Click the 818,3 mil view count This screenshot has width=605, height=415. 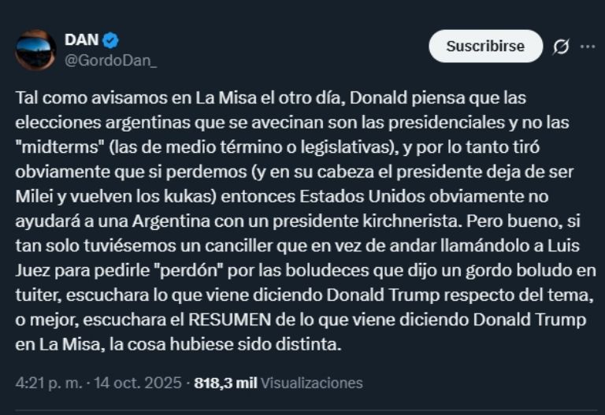pos(225,384)
